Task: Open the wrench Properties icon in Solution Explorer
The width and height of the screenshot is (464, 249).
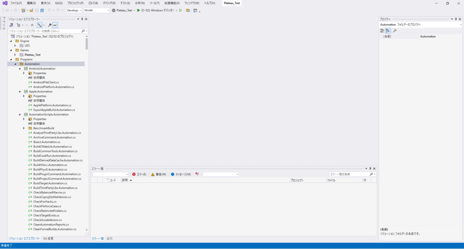Action: click(x=49, y=25)
